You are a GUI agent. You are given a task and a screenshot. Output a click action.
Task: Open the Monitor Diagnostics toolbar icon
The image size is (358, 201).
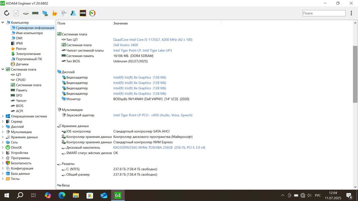[45, 14]
